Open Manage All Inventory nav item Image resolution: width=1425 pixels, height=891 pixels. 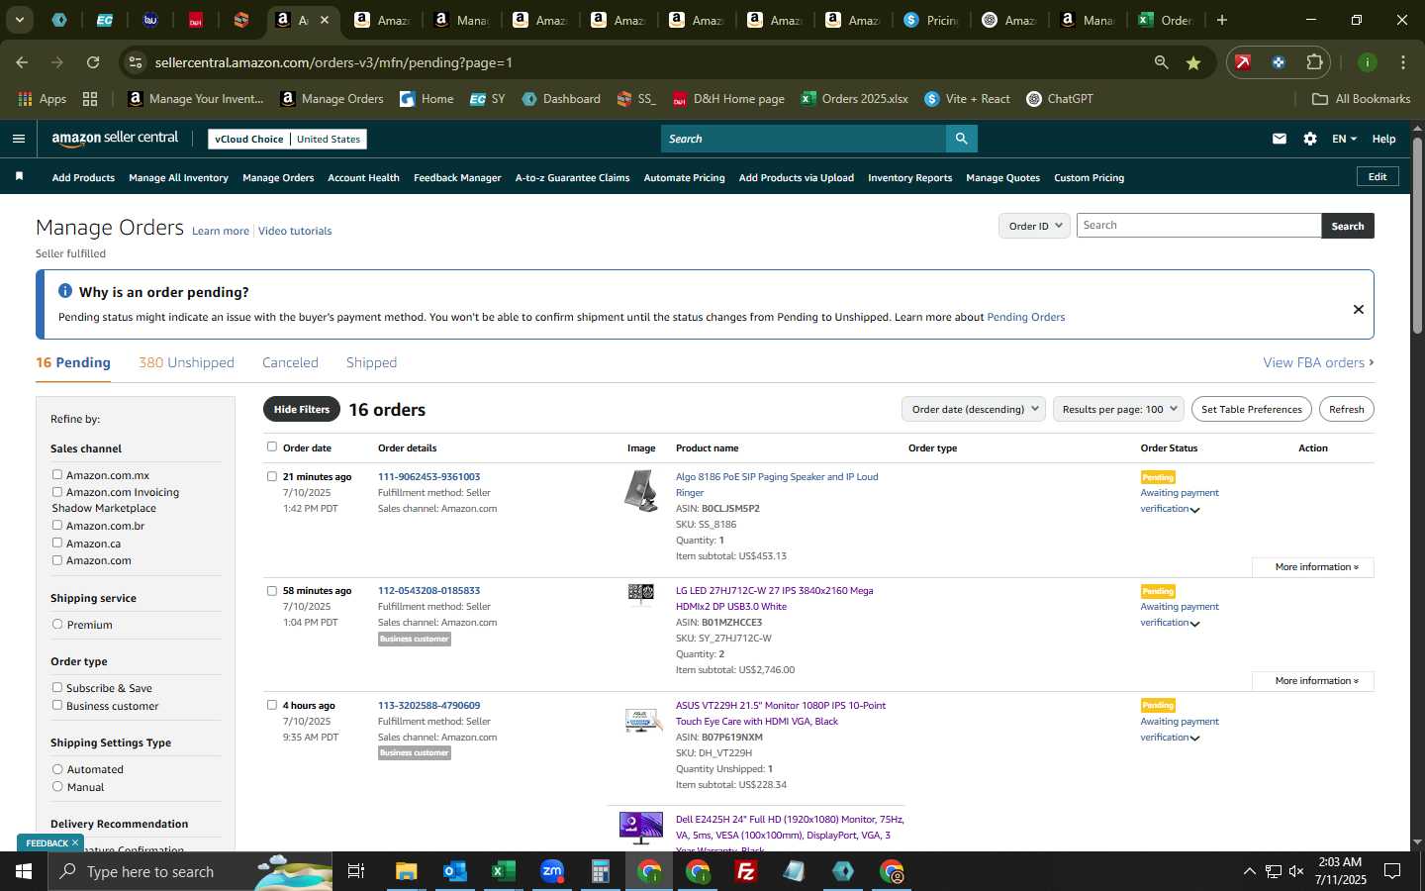click(x=178, y=178)
